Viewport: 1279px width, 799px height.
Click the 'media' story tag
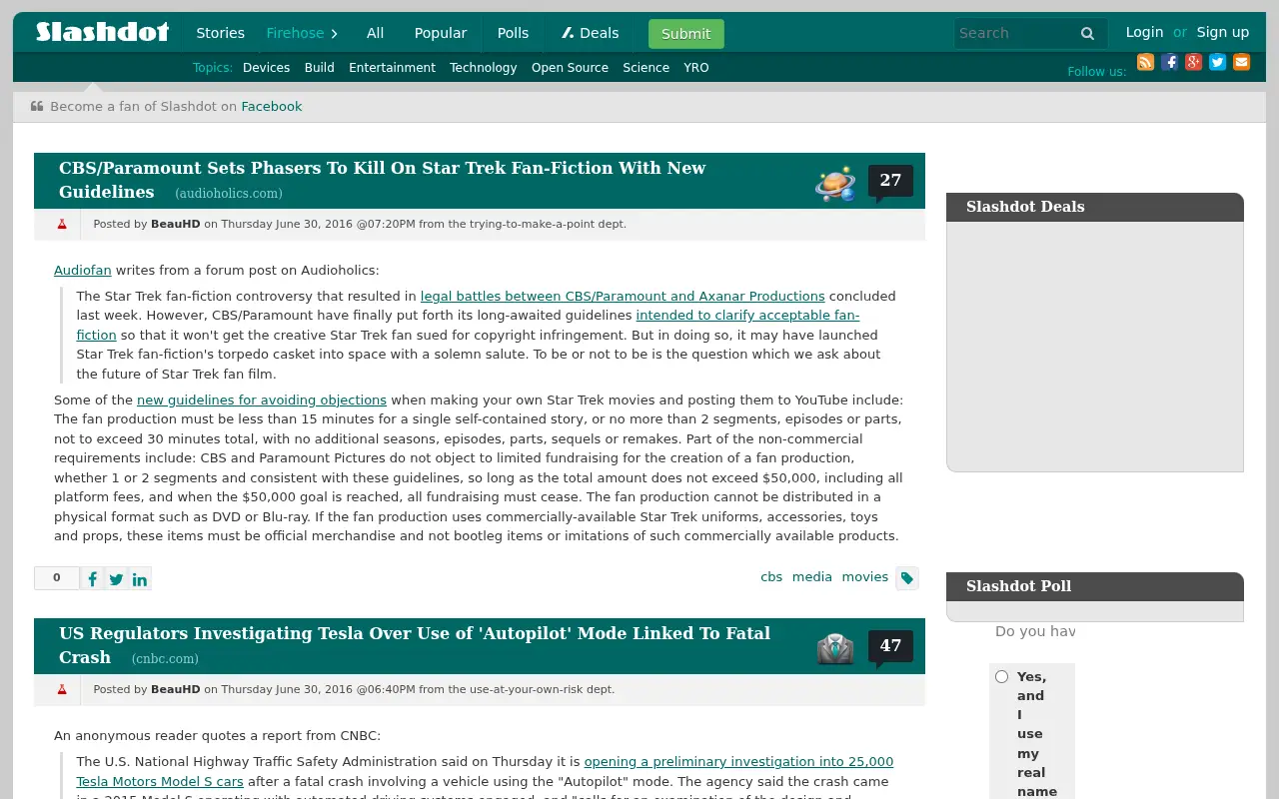point(812,577)
